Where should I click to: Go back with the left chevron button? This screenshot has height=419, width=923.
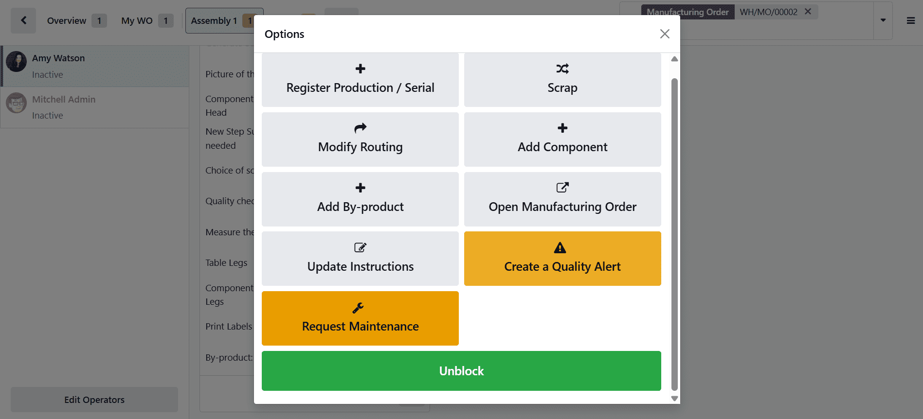(x=23, y=20)
